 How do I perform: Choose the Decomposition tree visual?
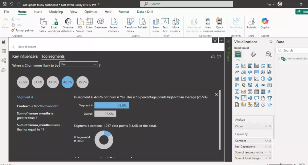250,98
